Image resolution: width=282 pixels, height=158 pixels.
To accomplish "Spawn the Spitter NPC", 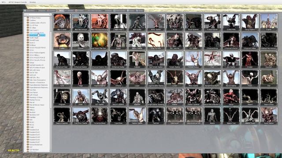I will click(231, 97).
